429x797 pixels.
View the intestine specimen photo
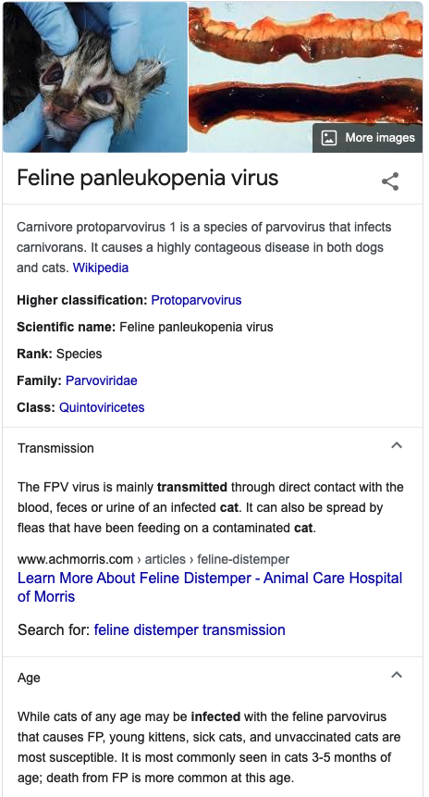pyautogui.click(x=306, y=77)
